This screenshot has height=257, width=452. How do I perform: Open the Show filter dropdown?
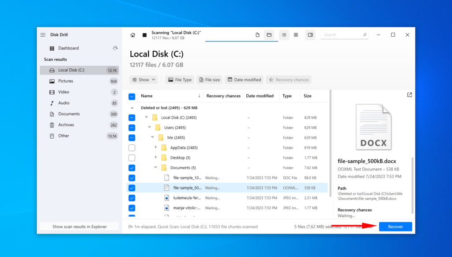coord(143,79)
